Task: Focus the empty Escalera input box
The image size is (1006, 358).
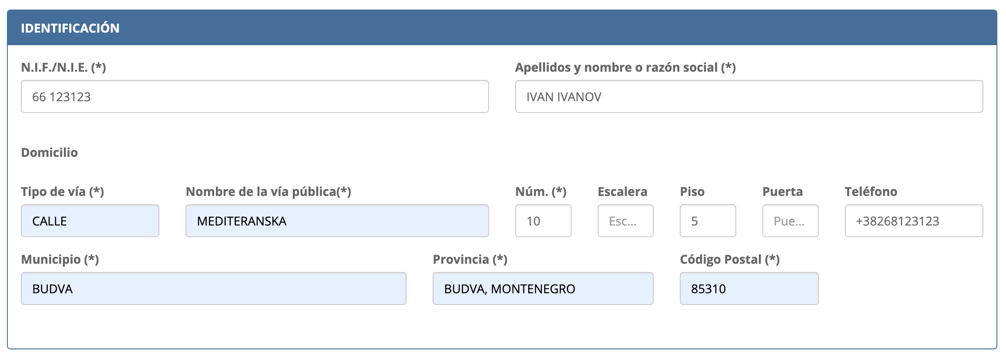Action: click(625, 221)
